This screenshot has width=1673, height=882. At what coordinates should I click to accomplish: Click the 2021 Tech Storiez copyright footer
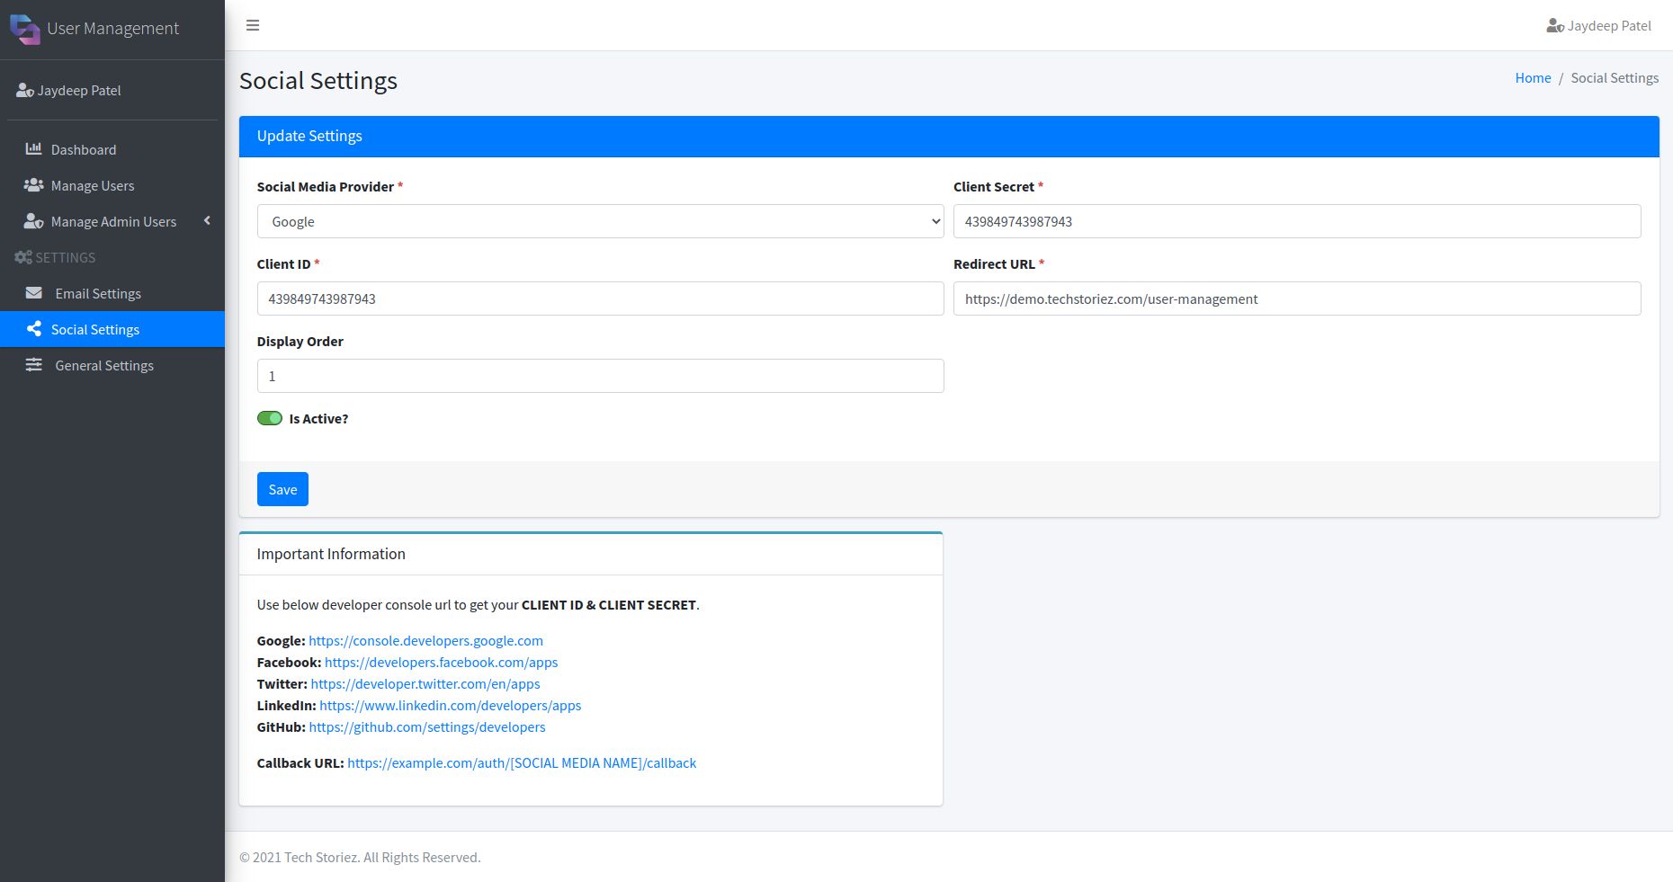(360, 858)
